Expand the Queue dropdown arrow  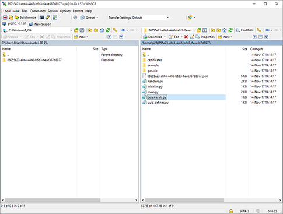pyautogui.click(x=97, y=17)
